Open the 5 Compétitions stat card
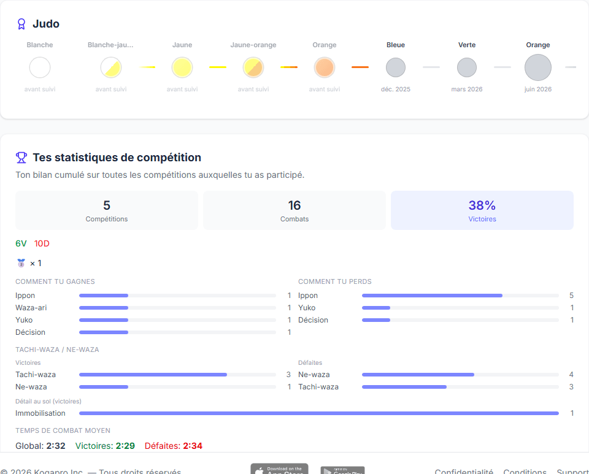Image resolution: width=589 pixels, height=474 pixels. pyautogui.click(x=107, y=210)
